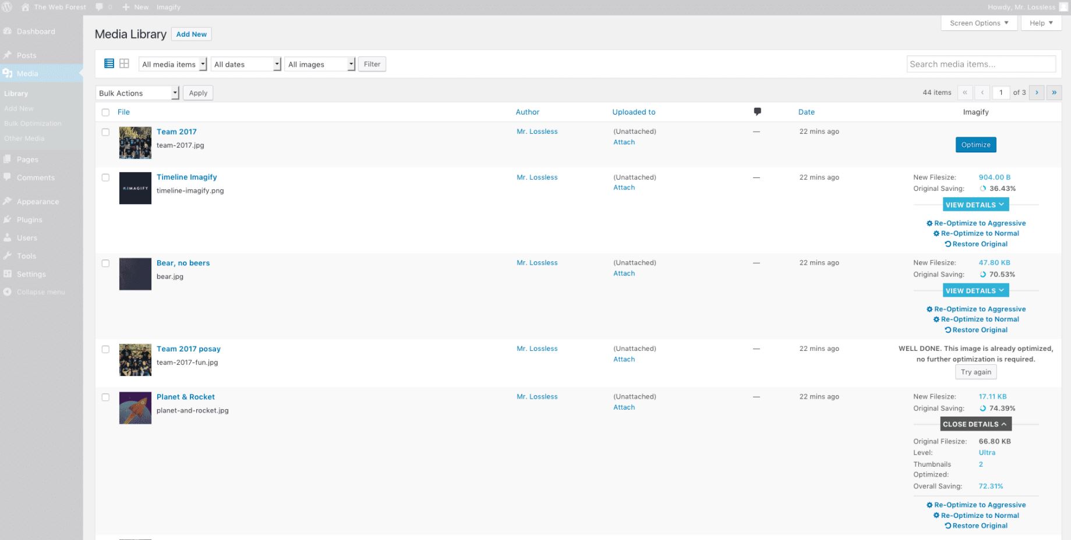The height and width of the screenshot is (540, 1071).
Task: Open the comments bubble in admin bar
Action: click(x=100, y=7)
